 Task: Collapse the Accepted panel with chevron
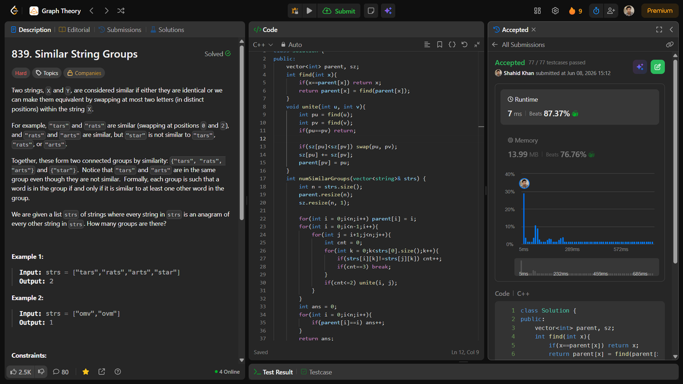(x=672, y=30)
